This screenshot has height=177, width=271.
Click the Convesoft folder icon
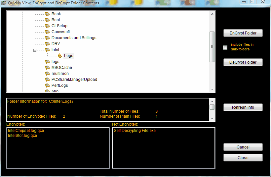(x=47, y=32)
